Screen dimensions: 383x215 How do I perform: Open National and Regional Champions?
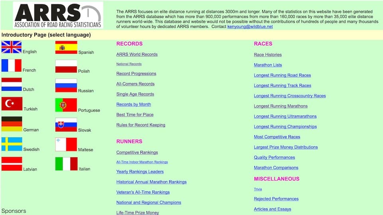click(x=148, y=202)
